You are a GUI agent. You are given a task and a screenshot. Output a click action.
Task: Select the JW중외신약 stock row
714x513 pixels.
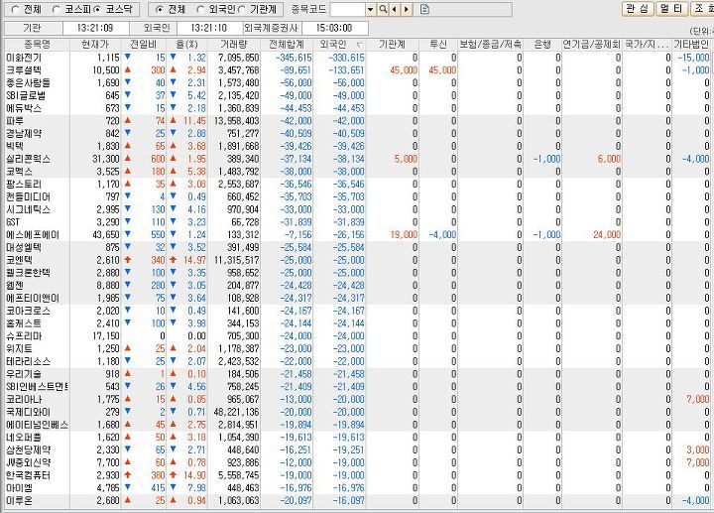(357, 462)
